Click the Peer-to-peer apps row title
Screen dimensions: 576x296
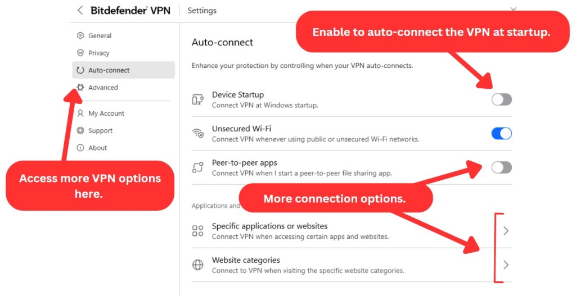244,163
